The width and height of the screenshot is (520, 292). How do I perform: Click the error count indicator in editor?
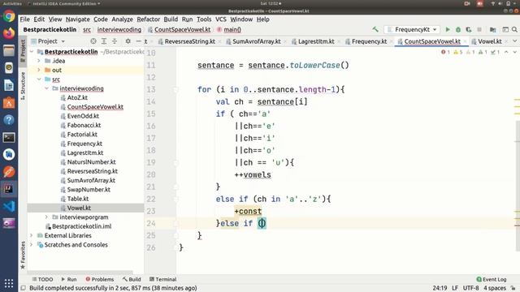click(445, 52)
